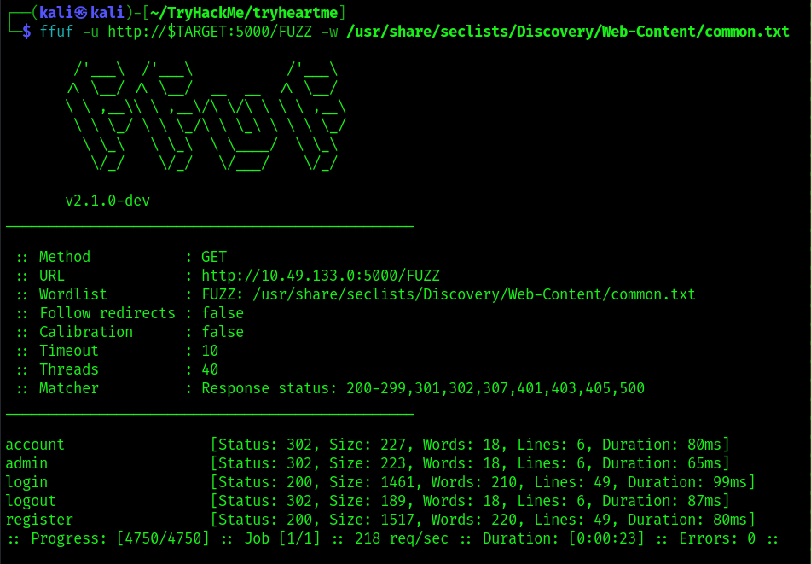Click the 'admin' result entry

(x=26, y=463)
